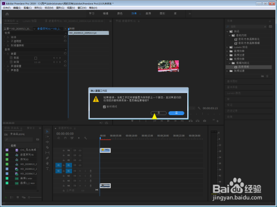
Task: Open the master clip dropdown in Effect Controls
Action: coord(34,29)
